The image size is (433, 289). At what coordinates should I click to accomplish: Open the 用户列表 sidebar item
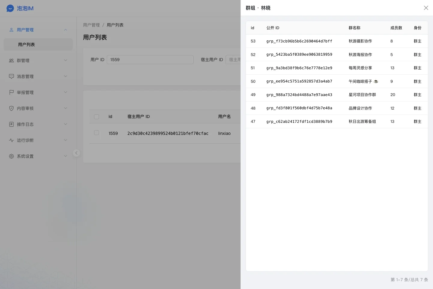(38, 45)
